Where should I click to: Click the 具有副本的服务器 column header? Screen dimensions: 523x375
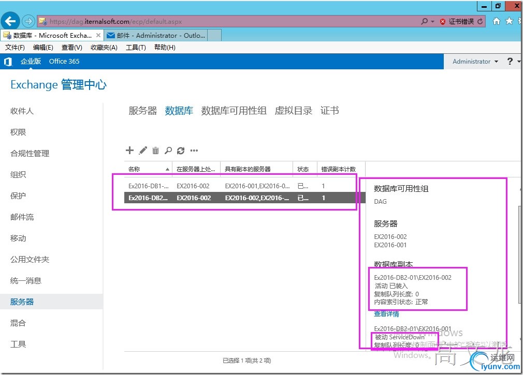pyautogui.click(x=256, y=169)
